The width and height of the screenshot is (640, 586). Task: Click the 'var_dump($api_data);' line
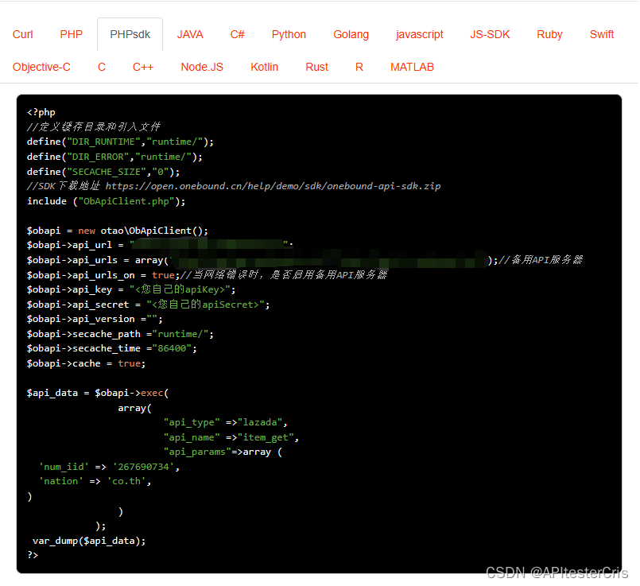(89, 541)
